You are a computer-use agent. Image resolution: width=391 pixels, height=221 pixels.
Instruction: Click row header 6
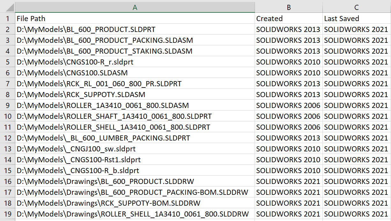pos(7,73)
